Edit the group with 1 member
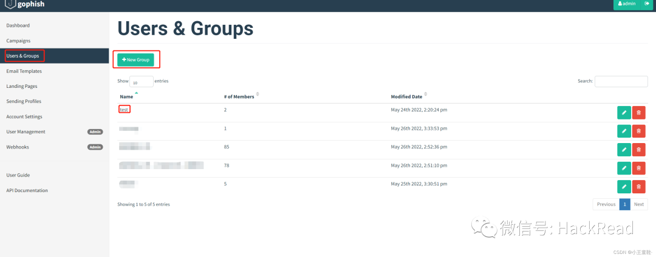This screenshot has width=656, height=257. pos(624,131)
